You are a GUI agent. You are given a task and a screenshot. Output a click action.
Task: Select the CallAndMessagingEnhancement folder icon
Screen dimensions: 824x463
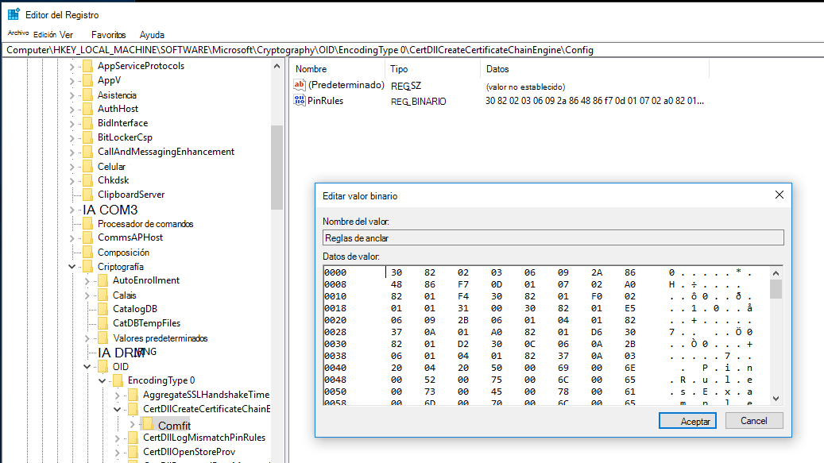(x=88, y=152)
